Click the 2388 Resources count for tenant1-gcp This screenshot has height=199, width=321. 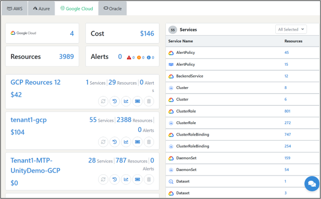pyautogui.click(x=124, y=120)
